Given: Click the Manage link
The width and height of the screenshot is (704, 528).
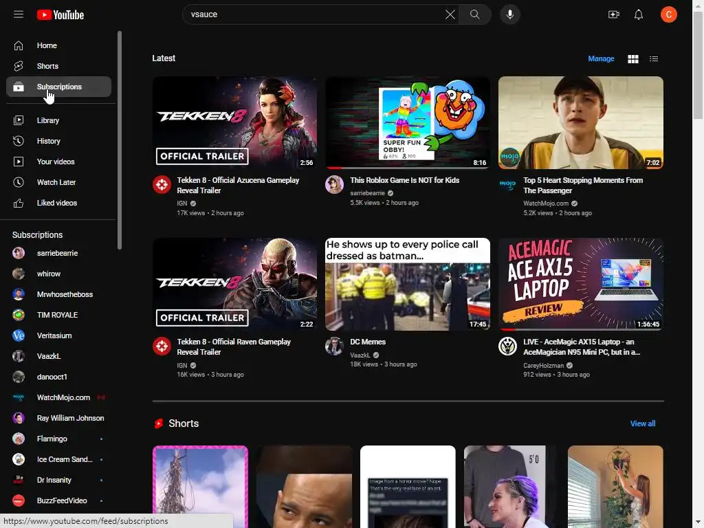Looking at the screenshot, I should tap(601, 59).
